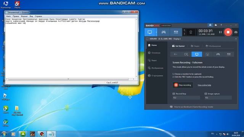Open the Формат menu in Notepad
This screenshot has width=244, height=137.
(x=24, y=16)
